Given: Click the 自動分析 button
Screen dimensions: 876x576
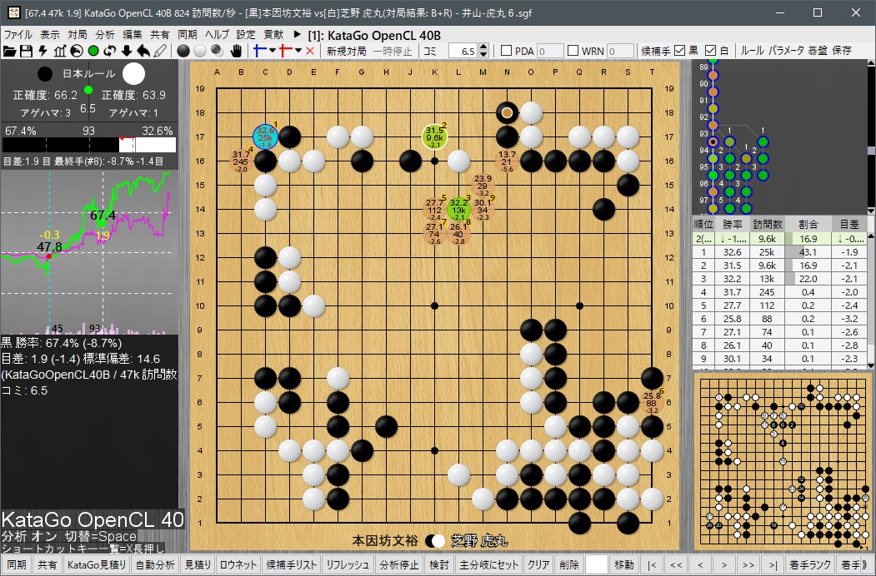Looking at the screenshot, I should point(155,565).
